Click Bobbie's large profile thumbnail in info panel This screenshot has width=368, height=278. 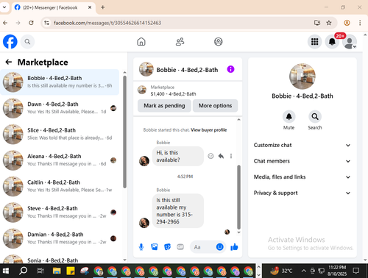302,76
